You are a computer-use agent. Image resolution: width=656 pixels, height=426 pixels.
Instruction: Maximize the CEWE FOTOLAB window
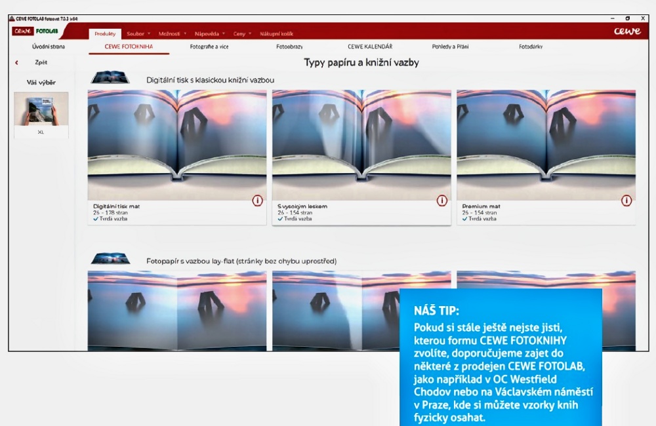tap(628, 18)
